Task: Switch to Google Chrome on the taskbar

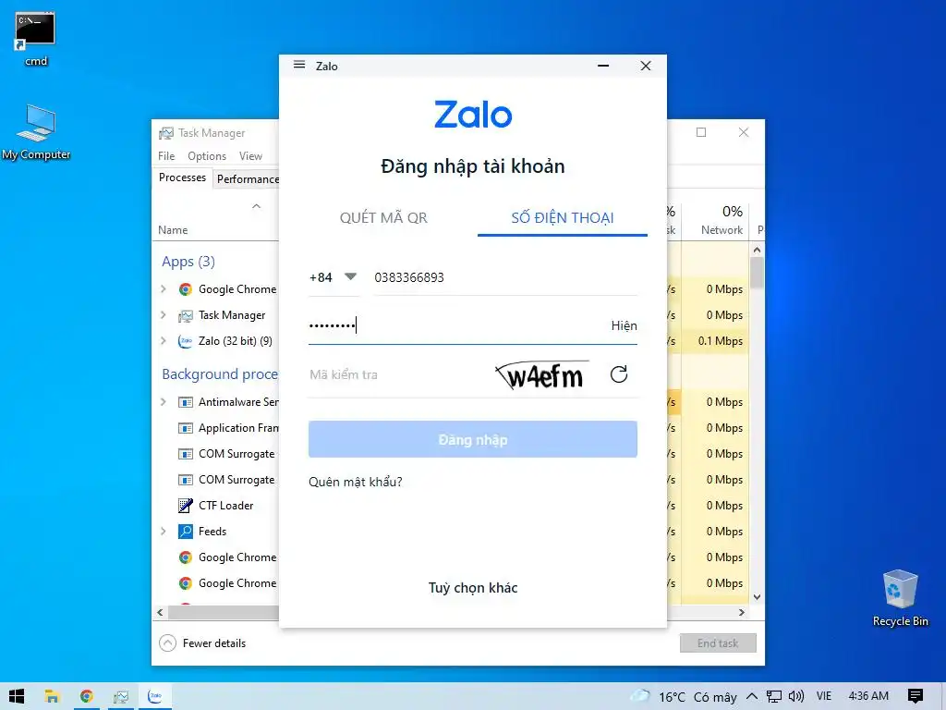Action: coord(86,696)
